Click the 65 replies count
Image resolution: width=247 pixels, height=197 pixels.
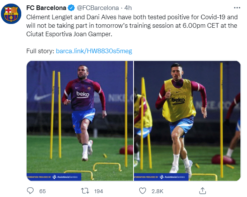[42, 191]
